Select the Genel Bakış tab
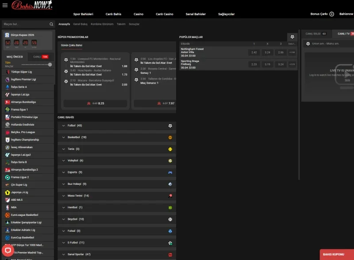Viewport: 354px width, 260px height. pyautogui.click(x=80, y=24)
